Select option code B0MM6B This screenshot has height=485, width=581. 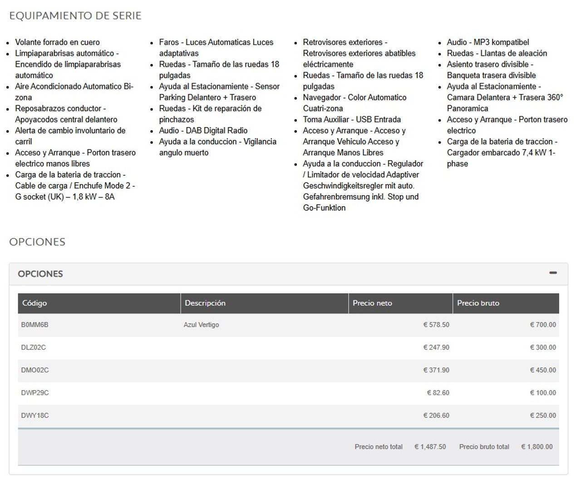point(34,325)
